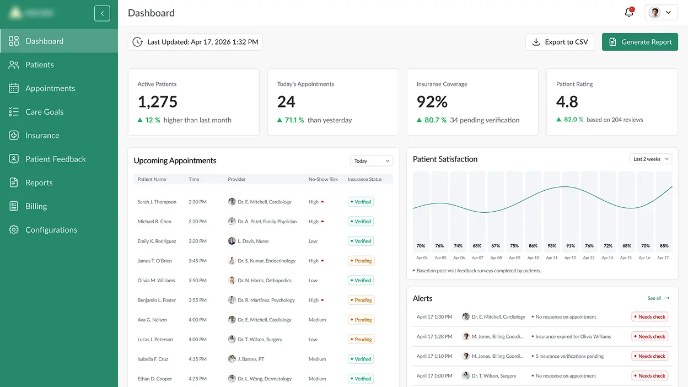Image resolution: width=688 pixels, height=387 pixels.
Task: Click the user profile avatar
Action: 655,13
